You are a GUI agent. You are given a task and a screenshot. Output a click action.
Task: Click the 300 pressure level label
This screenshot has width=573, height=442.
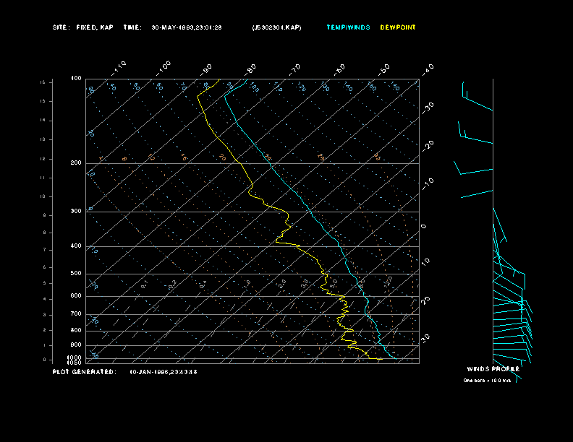point(76,211)
